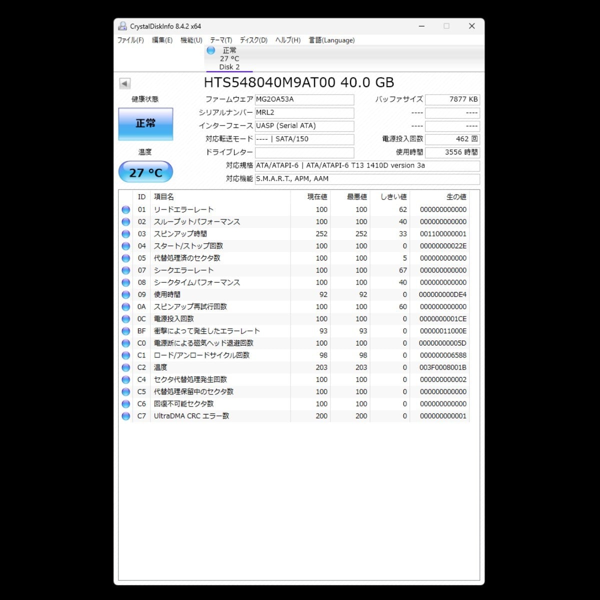Open the 言語(Language) menu

pyautogui.click(x=331, y=40)
